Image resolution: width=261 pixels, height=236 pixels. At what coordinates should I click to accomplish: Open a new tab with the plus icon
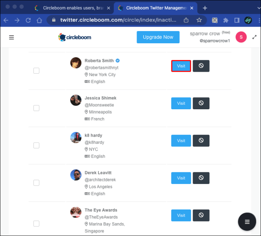click(205, 8)
